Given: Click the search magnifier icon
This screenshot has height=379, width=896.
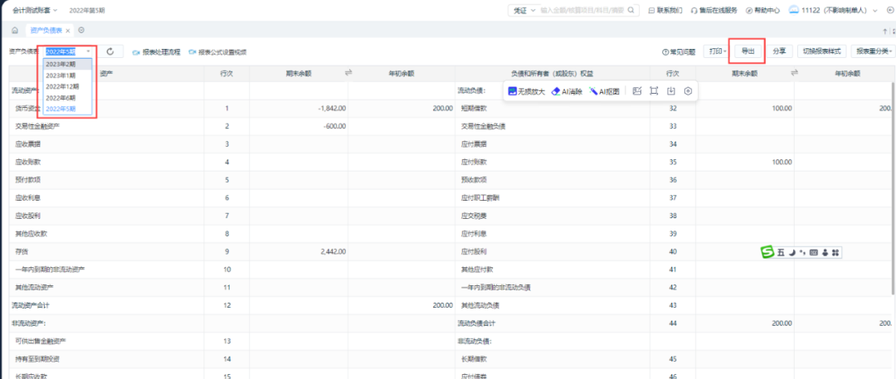Looking at the screenshot, I should 631,10.
